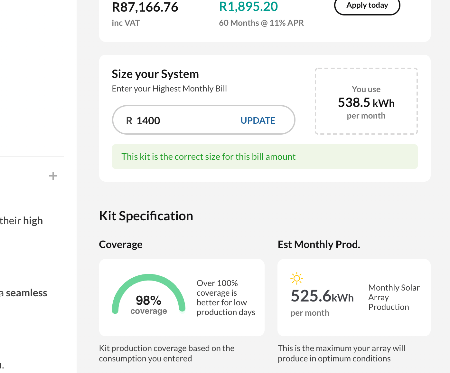Viewport: 450px width, 373px height.
Task: Click the 'Kit Specification' heading
Action: [x=146, y=216]
